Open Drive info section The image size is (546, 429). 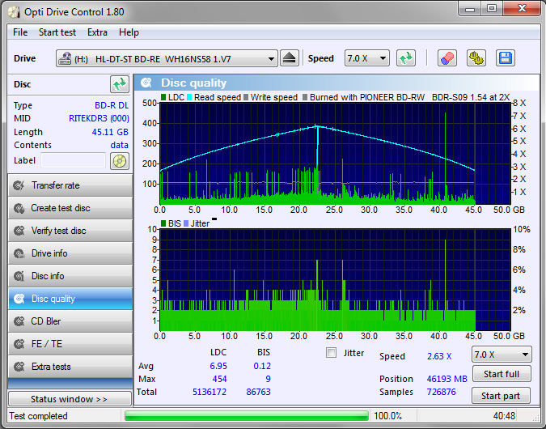[x=70, y=253]
